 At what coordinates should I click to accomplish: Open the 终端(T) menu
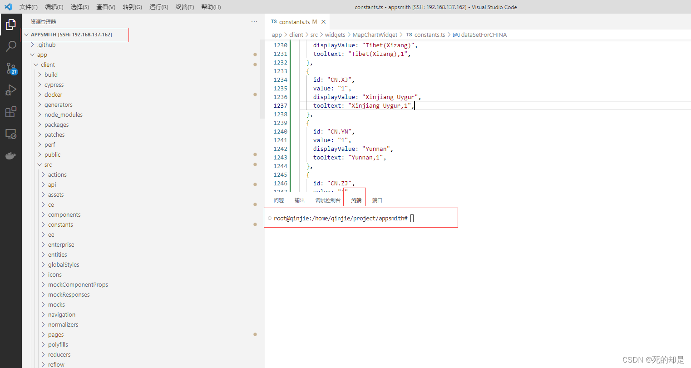point(184,7)
